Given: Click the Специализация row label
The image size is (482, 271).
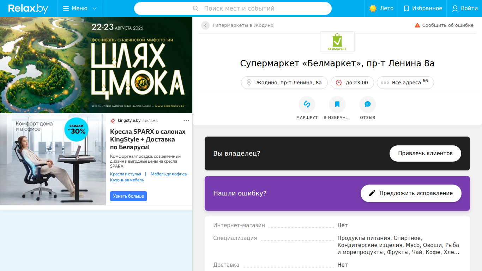Looking at the screenshot, I should point(235,238).
